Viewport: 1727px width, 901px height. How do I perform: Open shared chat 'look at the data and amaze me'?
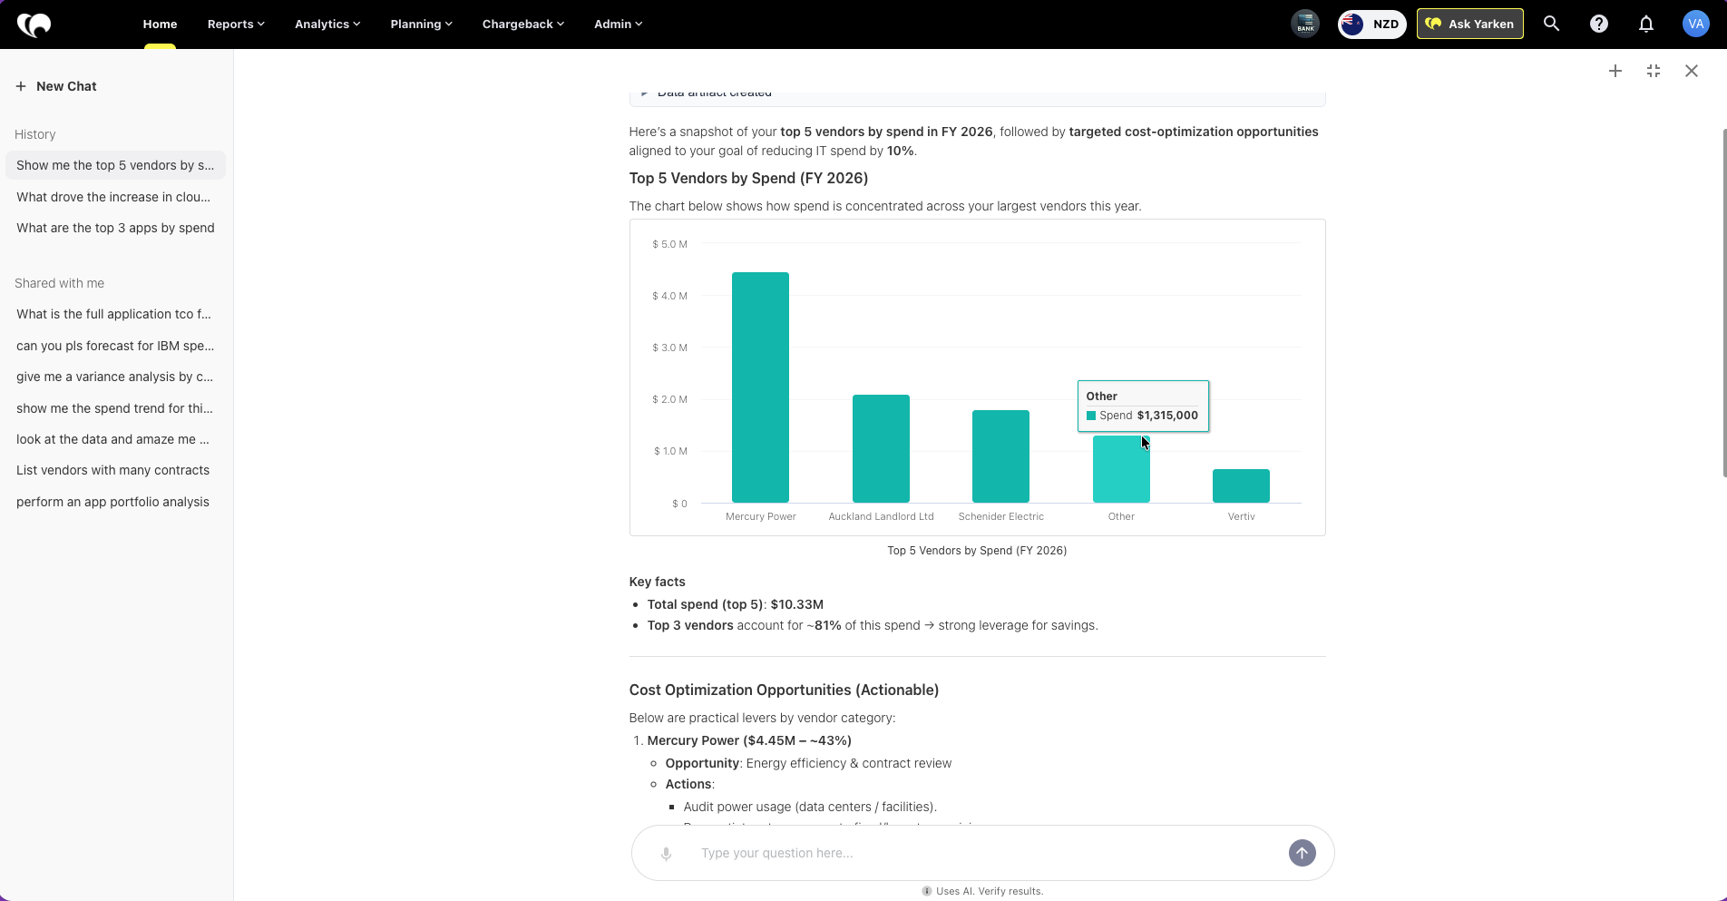click(115, 439)
